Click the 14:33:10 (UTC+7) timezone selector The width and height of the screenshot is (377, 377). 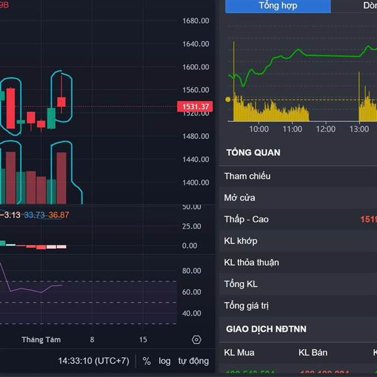[94, 361]
